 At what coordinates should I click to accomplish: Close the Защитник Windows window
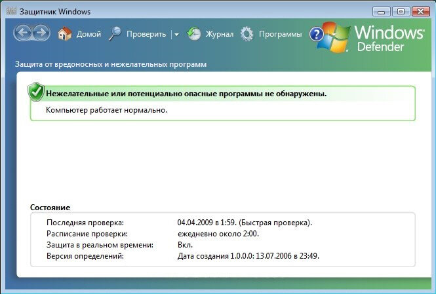coord(420,12)
